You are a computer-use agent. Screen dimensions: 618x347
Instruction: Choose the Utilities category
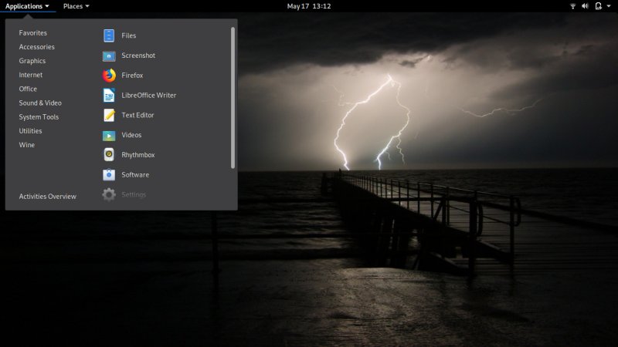[x=30, y=131]
